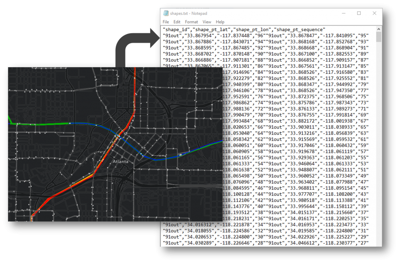Open the Help menu
399x263 pixels.
(220, 22)
